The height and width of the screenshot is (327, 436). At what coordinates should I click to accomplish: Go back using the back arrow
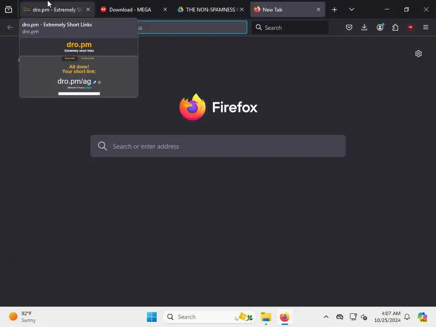tap(10, 27)
